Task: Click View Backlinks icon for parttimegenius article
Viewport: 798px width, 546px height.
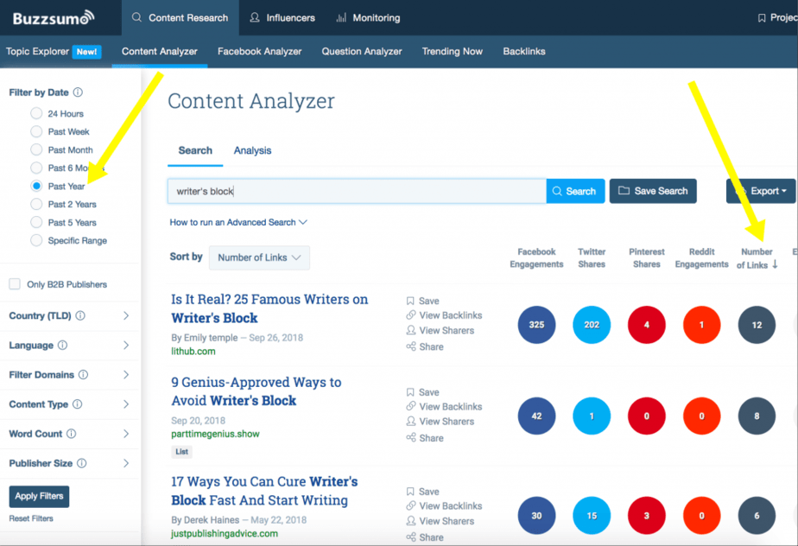Action: pyautogui.click(x=411, y=406)
